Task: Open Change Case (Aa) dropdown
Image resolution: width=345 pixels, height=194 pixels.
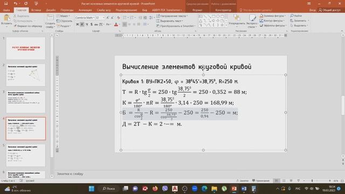Action: pyautogui.click(x=108, y=24)
